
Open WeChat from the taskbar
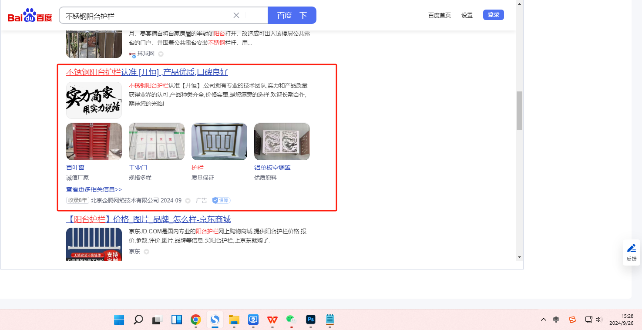coord(291,320)
